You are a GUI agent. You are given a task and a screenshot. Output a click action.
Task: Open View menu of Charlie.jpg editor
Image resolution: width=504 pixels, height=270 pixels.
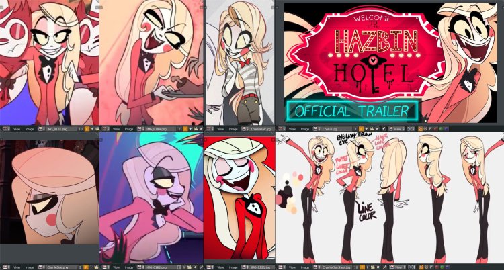(292, 128)
